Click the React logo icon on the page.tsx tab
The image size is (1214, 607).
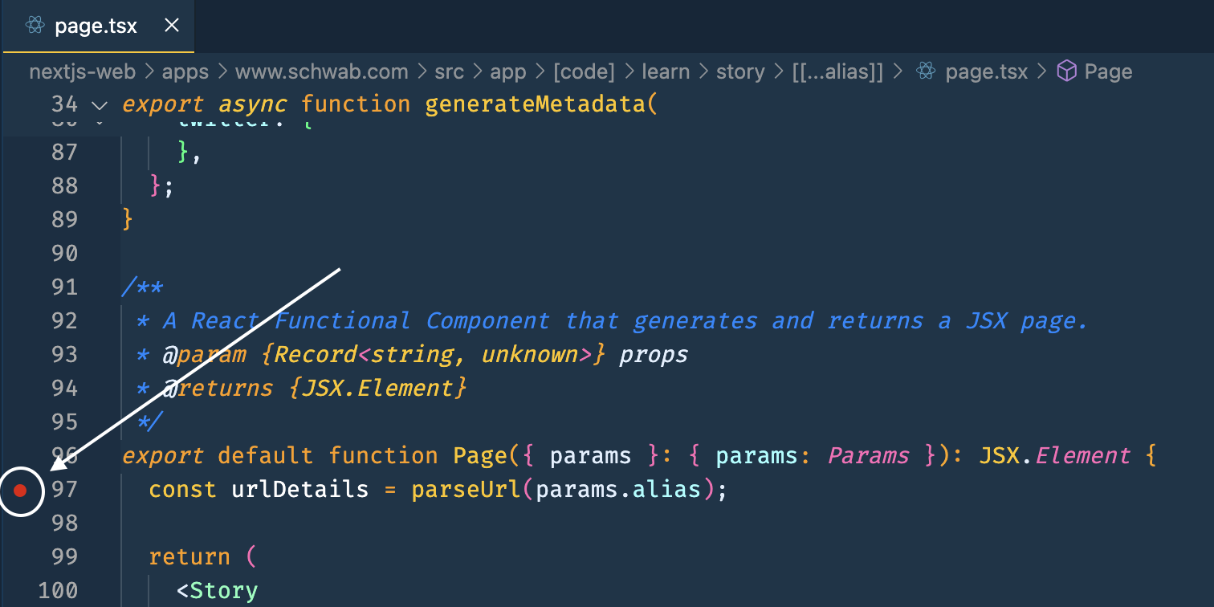coord(34,25)
